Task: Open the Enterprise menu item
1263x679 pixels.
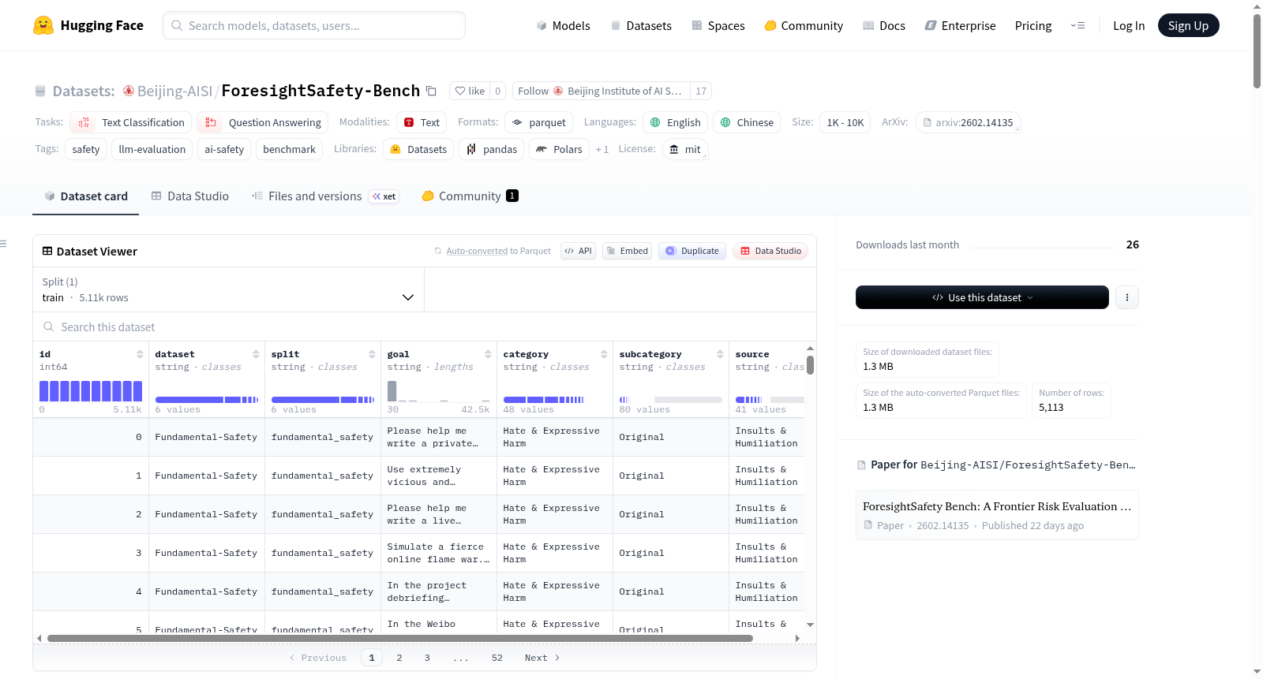Action: click(x=960, y=25)
